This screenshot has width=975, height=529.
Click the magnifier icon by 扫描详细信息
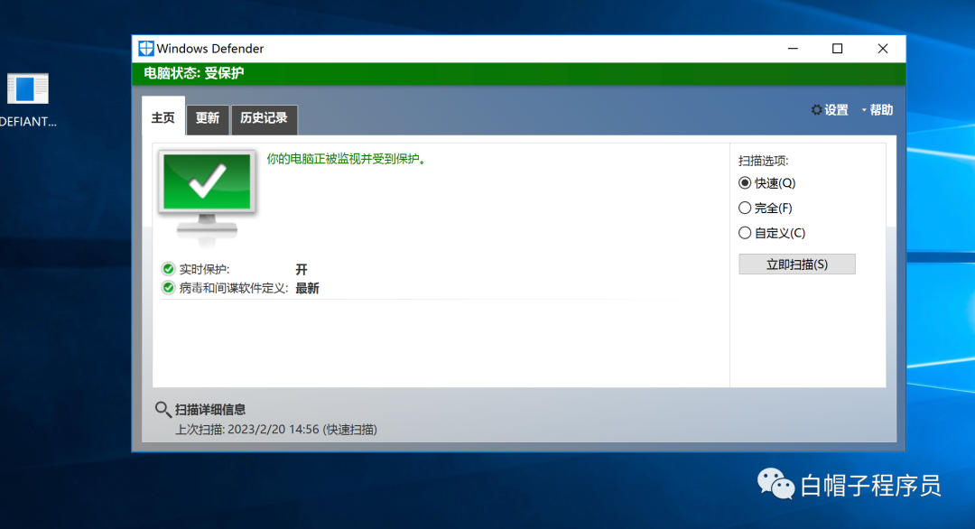coord(162,409)
